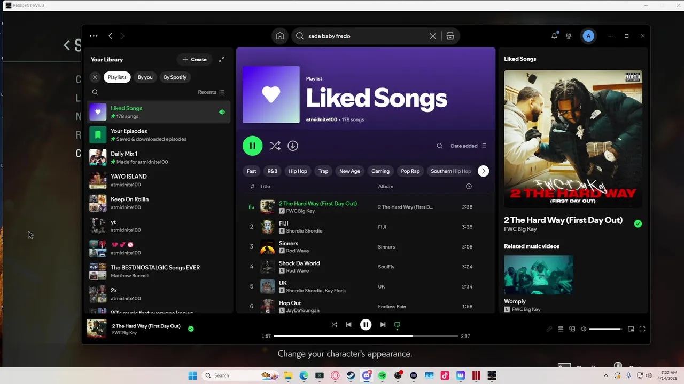Open the Miniplayer icon

631,329
